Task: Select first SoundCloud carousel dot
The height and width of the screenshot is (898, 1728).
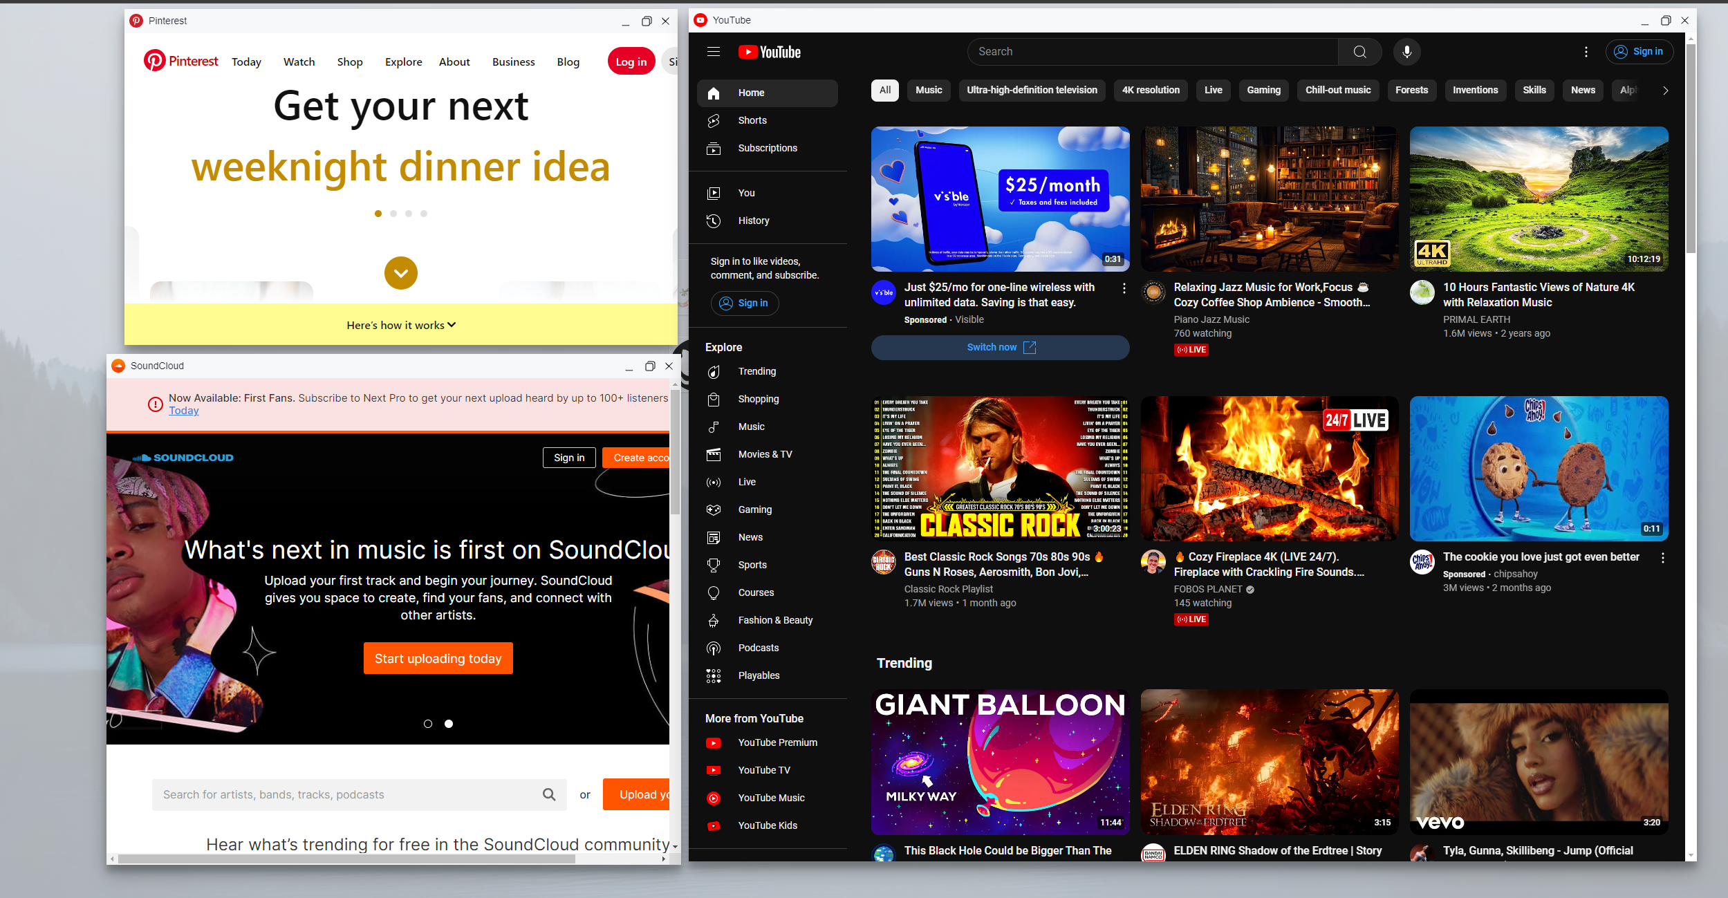Action: tap(428, 724)
